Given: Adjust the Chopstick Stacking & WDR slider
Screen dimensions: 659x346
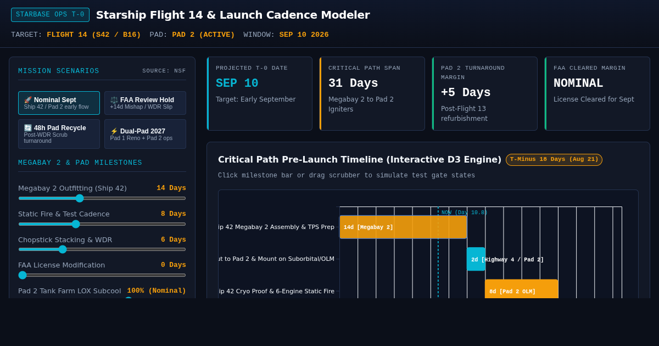Looking at the screenshot, I should tap(102, 249).
